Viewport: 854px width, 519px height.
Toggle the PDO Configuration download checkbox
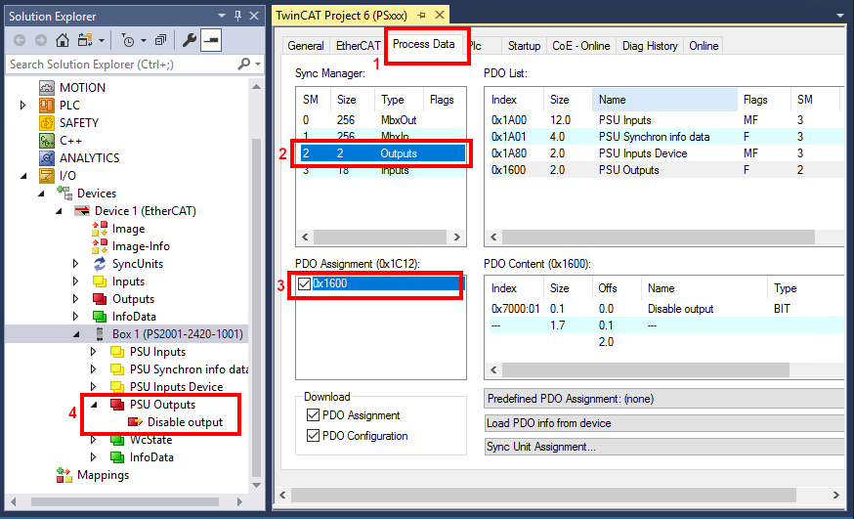click(x=314, y=436)
